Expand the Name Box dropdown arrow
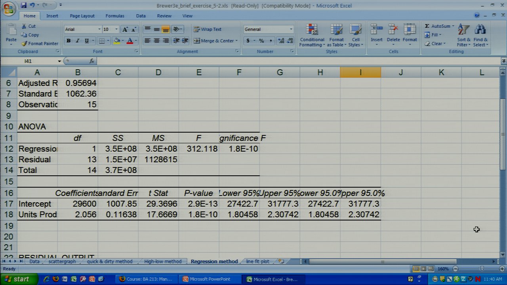This screenshot has height=285, width=507. pos(59,61)
